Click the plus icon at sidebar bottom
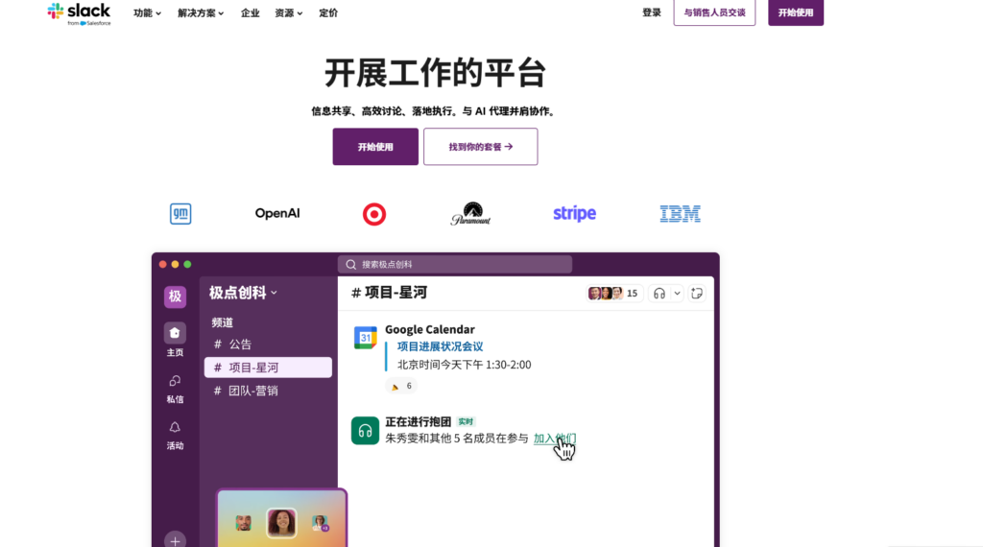This screenshot has height=547, width=983. coord(175,540)
